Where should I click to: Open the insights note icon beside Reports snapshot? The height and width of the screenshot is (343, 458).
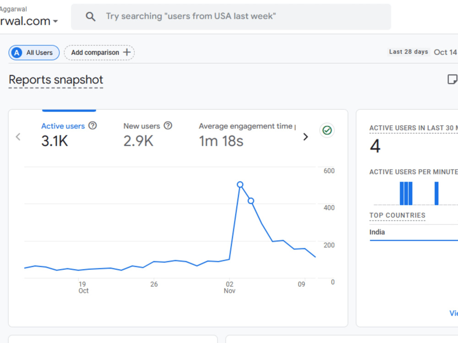point(452,79)
